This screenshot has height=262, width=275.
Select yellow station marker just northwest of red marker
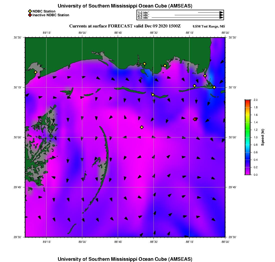[194, 86]
